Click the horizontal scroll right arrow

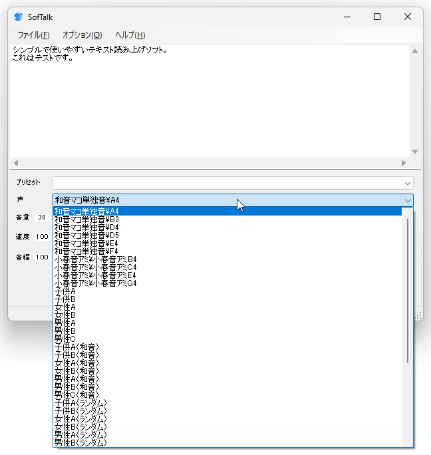pos(404,163)
